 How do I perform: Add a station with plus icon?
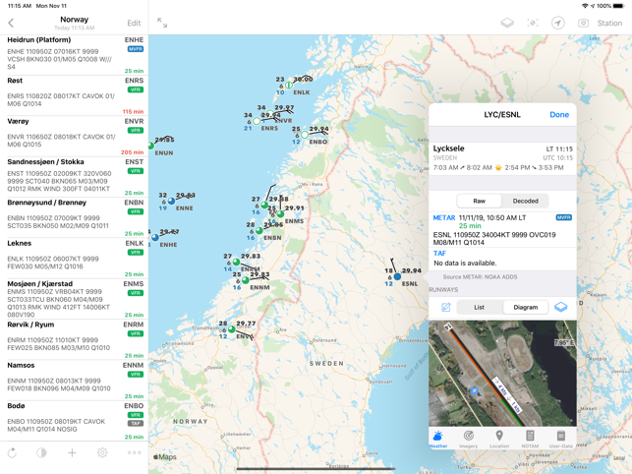coord(72,453)
